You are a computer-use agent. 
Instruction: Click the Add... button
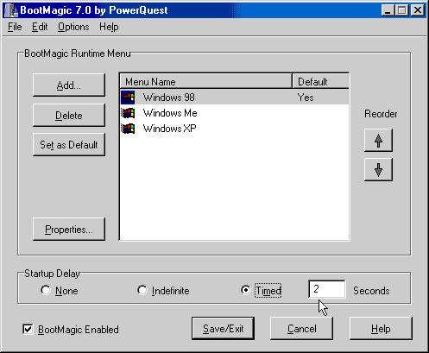click(x=69, y=85)
